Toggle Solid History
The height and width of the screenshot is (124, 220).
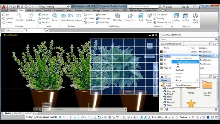click(x=31, y=18)
